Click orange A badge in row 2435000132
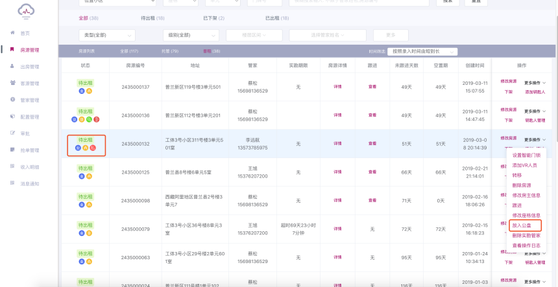Screen dimensions: 558x287 (x=86, y=148)
